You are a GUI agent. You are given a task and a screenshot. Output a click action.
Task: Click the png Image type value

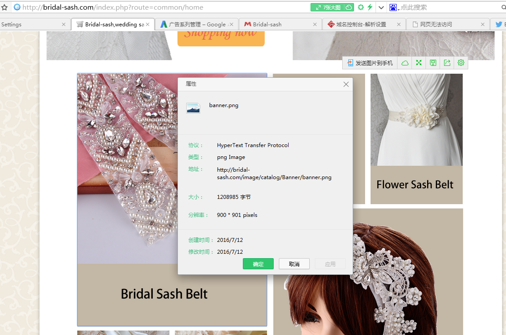231,157
